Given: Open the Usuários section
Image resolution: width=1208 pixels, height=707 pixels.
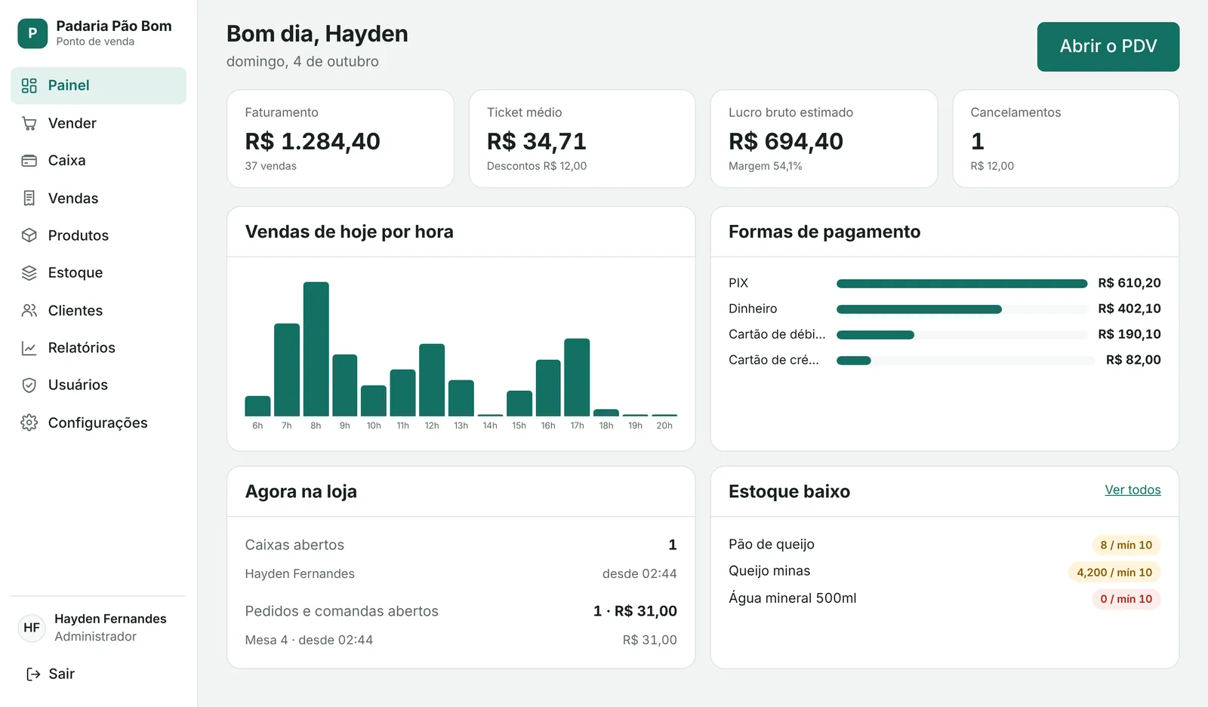Looking at the screenshot, I should pyautogui.click(x=98, y=385).
